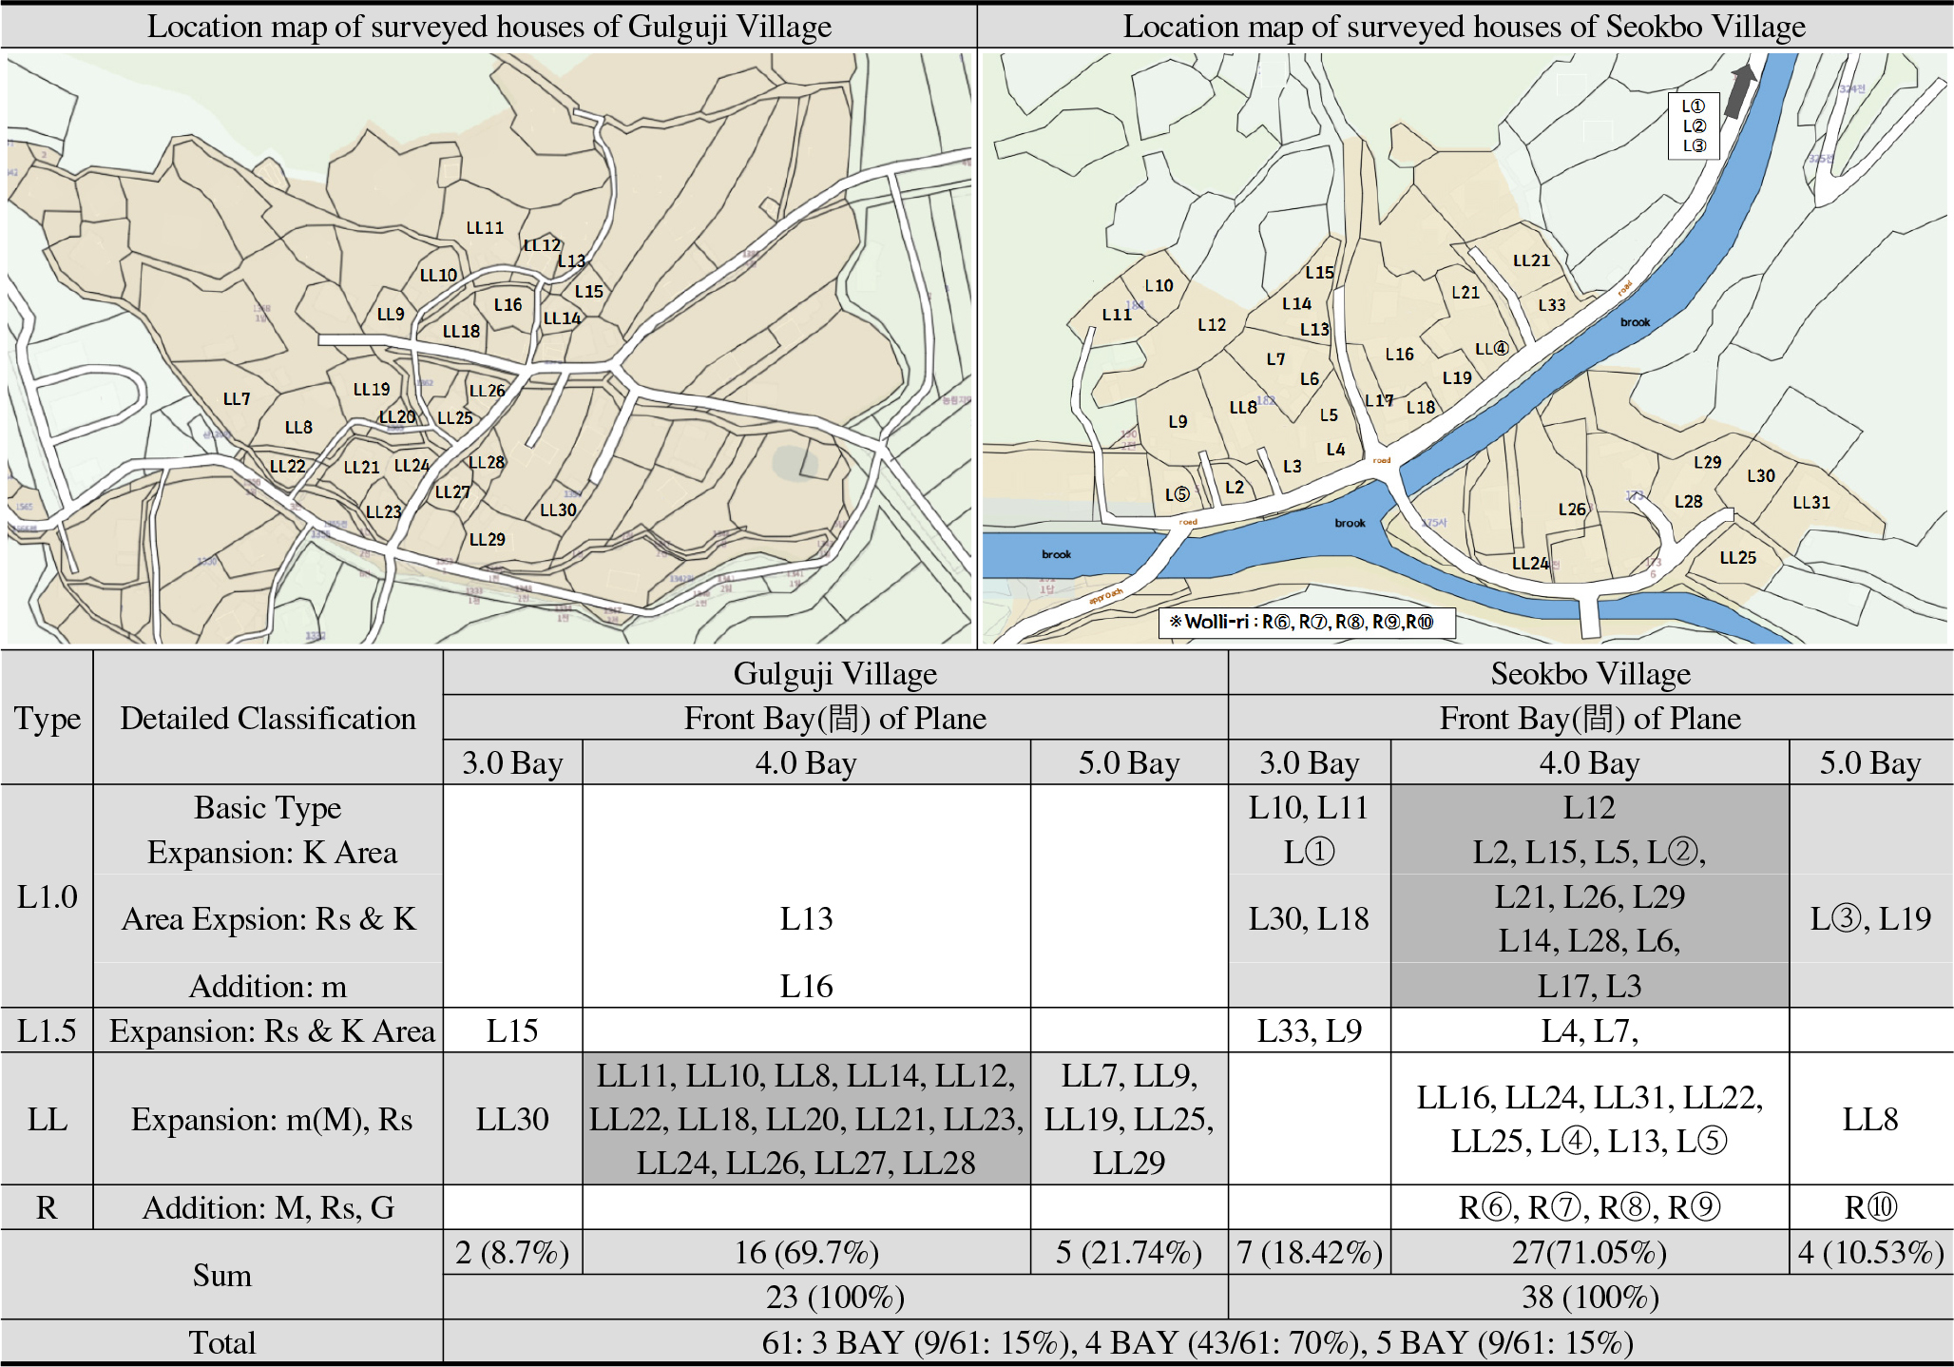The image size is (1954, 1367).
Task: Click the L26 label on Seokbo map
Action: [1572, 510]
